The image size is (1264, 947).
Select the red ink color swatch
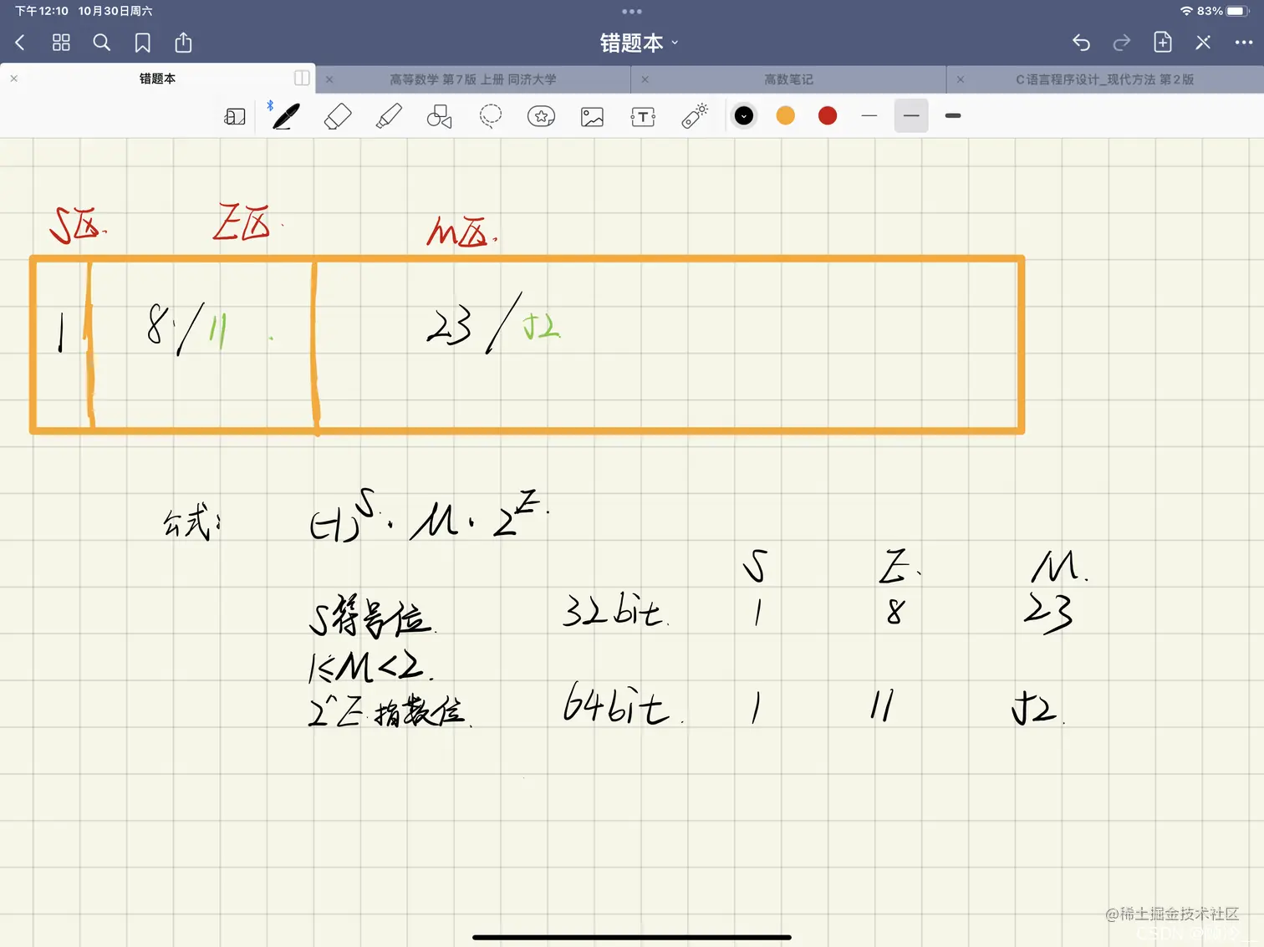pyautogui.click(x=827, y=115)
